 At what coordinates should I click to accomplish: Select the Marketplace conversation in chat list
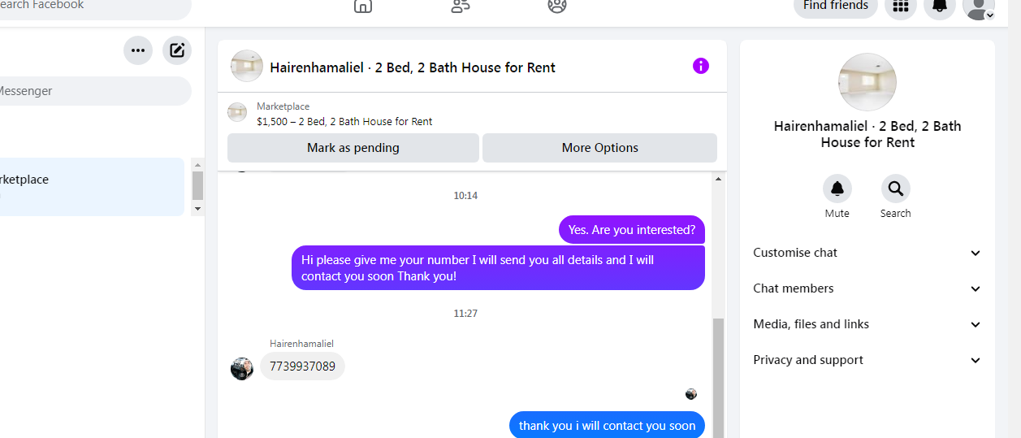(92, 187)
